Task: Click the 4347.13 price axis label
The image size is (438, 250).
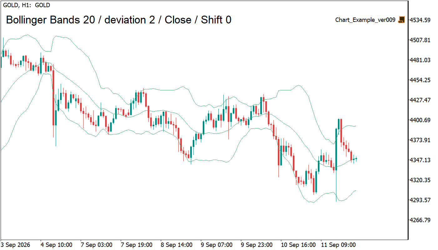Action: [420, 160]
